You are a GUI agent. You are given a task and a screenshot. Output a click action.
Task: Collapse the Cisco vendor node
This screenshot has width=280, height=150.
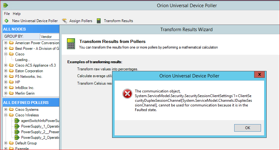[x=6, y=54]
